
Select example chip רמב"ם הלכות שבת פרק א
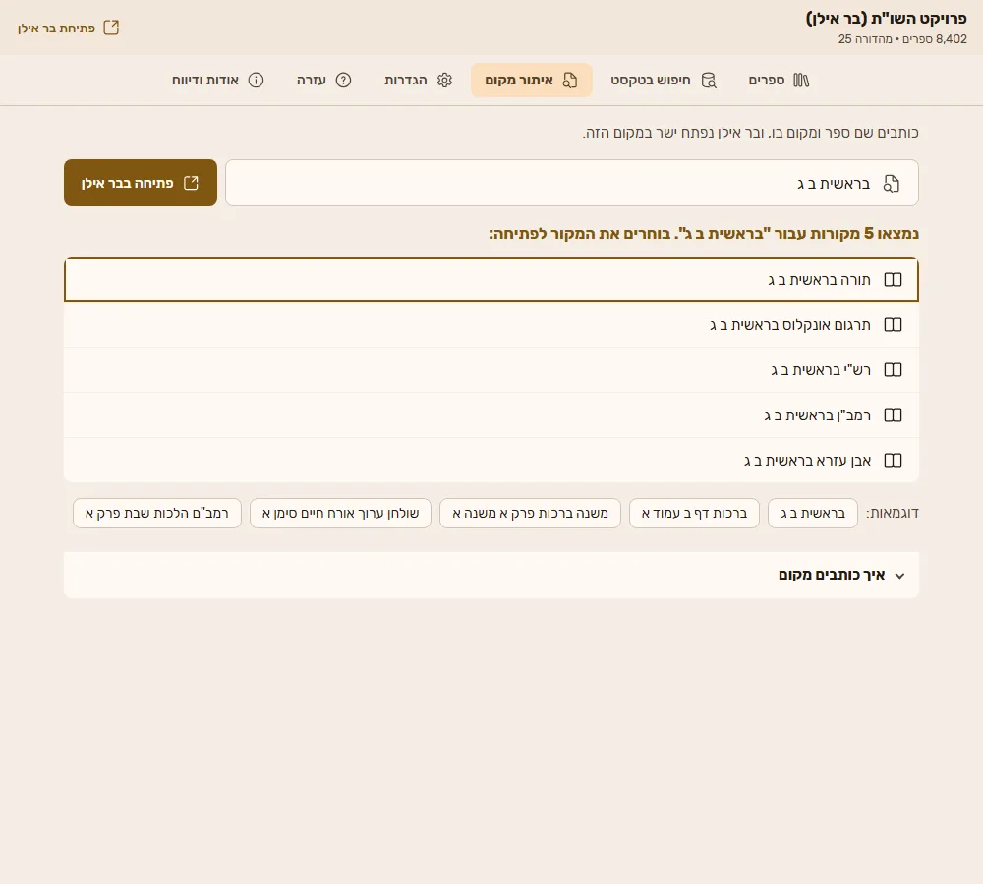(x=156, y=513)
